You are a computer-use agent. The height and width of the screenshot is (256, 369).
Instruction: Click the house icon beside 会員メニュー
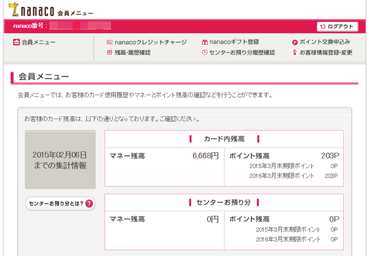coord(16,42)
